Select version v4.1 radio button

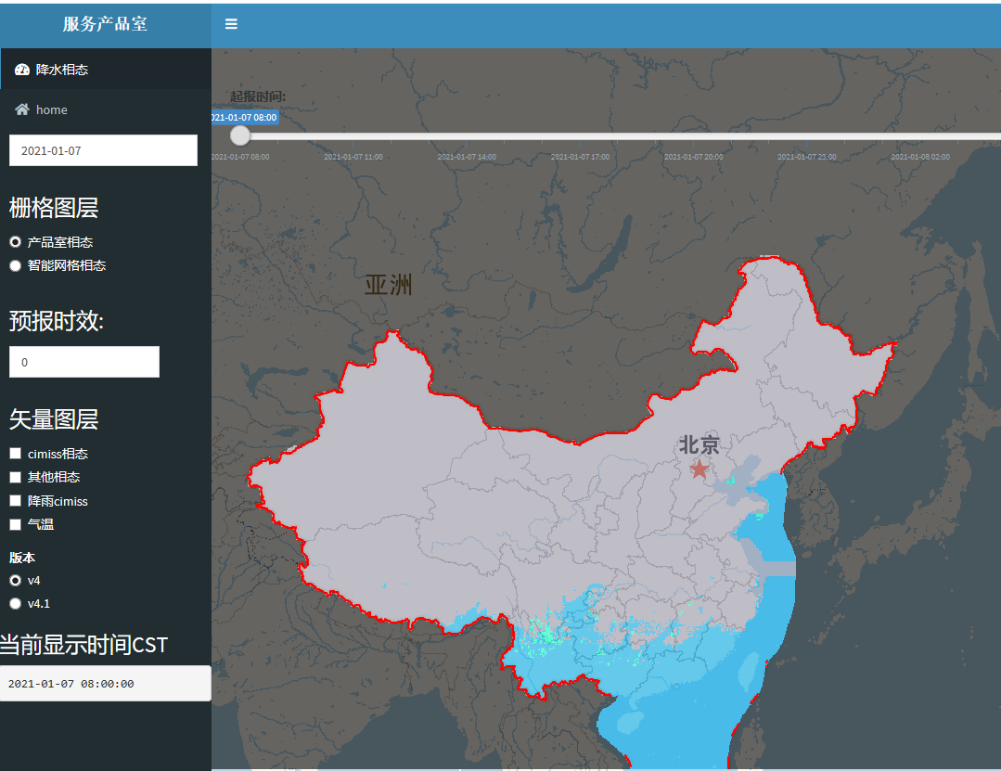16,603
